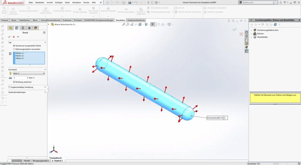The width and height of the screenshot is (301, 165).
Task: Open the Druck panel help icon
Action: [44, 33]
